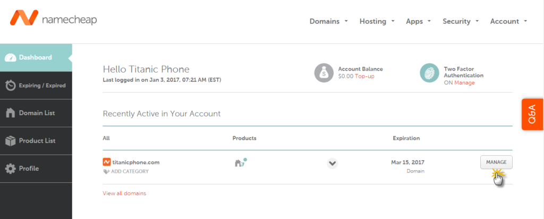Open Profile in the sidebar
The height and width of the screenshot is (219, 544).
pos(36,169)
